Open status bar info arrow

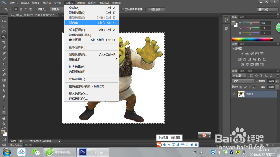[59, 141]
